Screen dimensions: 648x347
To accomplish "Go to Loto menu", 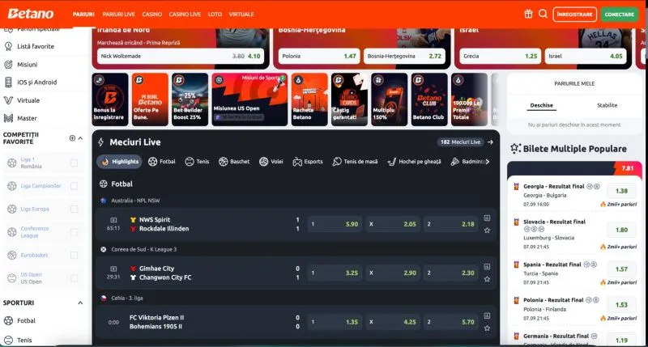I will pos(215,14).
